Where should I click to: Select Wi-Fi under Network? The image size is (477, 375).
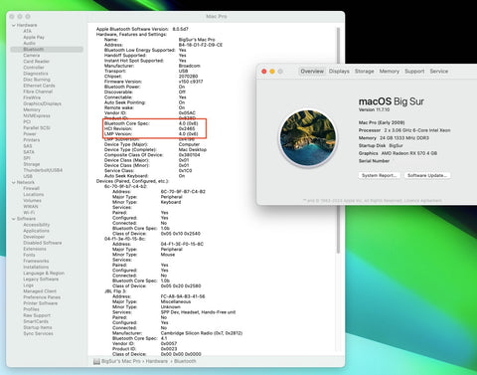pos(29,213)
